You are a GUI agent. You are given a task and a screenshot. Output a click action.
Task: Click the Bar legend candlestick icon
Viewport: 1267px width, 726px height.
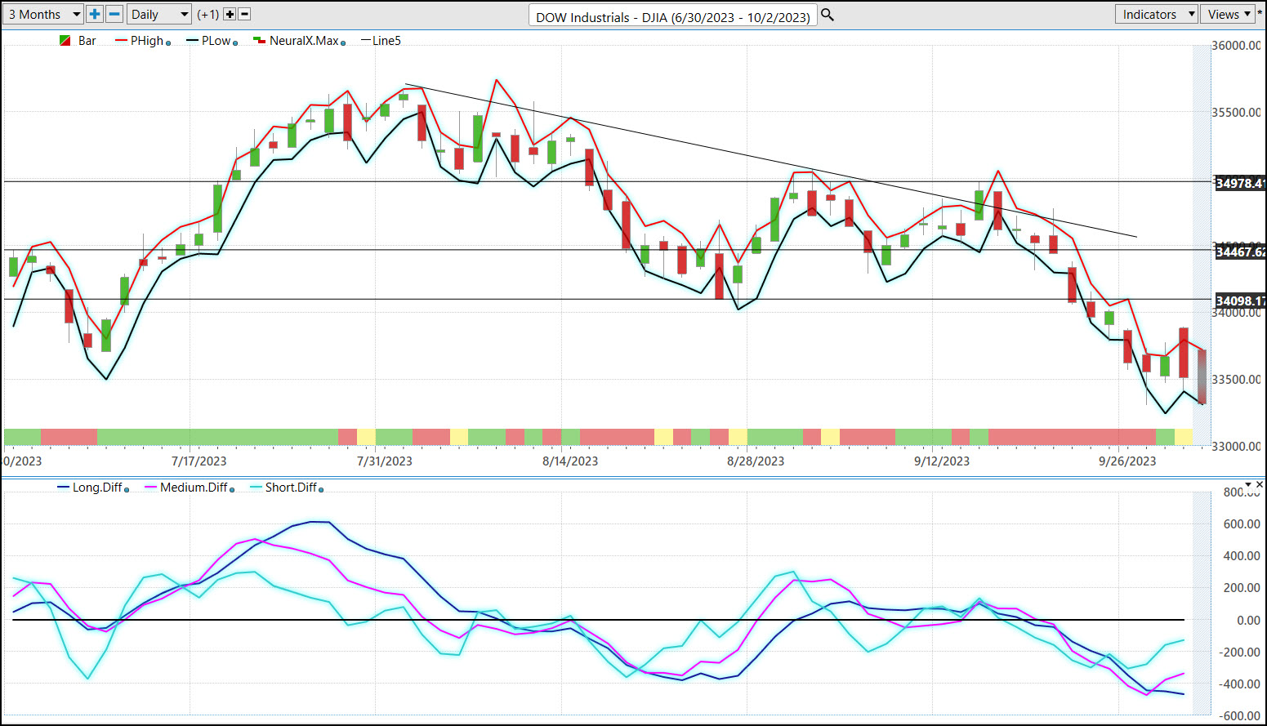[65, 41]
